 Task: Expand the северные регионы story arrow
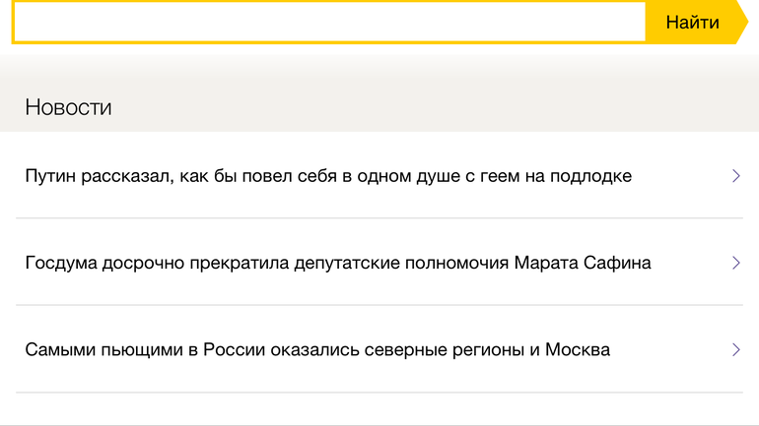pyautogui.click(x=735, y=349)
